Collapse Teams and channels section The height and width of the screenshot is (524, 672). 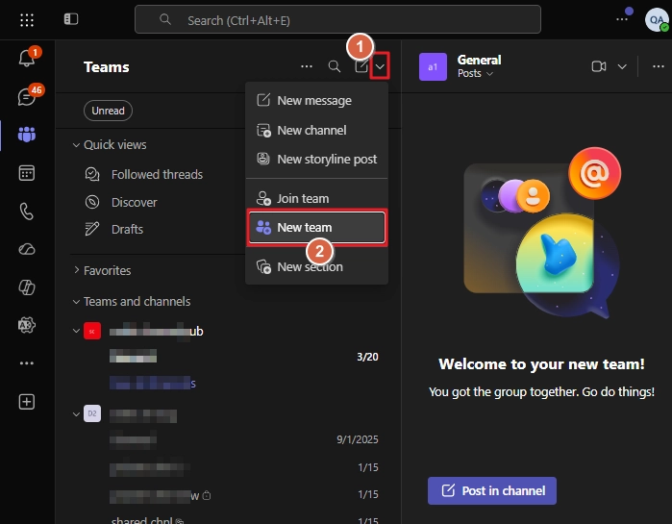[x=76, y=302]
